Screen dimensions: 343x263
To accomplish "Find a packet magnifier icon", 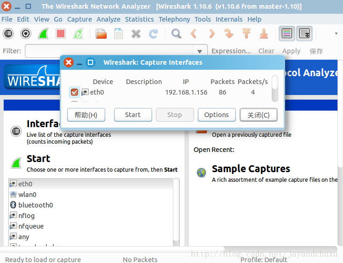I will (176, 34).
